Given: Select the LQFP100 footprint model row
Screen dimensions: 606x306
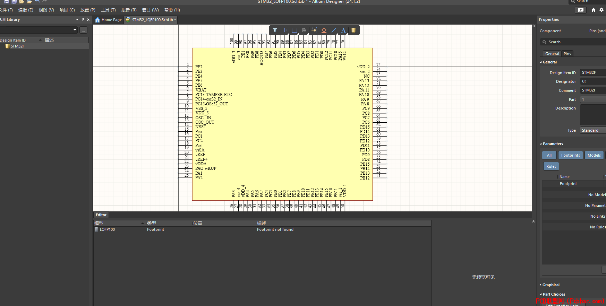Looking at the screenshot, I should point(262,229).
